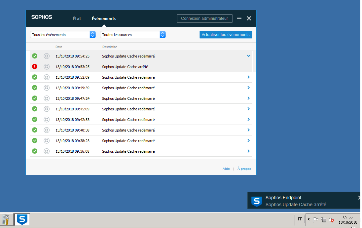This screenshot has height=228, width=362.
Task: Show hidden tray icons arrow
Action: click(308, 219)
